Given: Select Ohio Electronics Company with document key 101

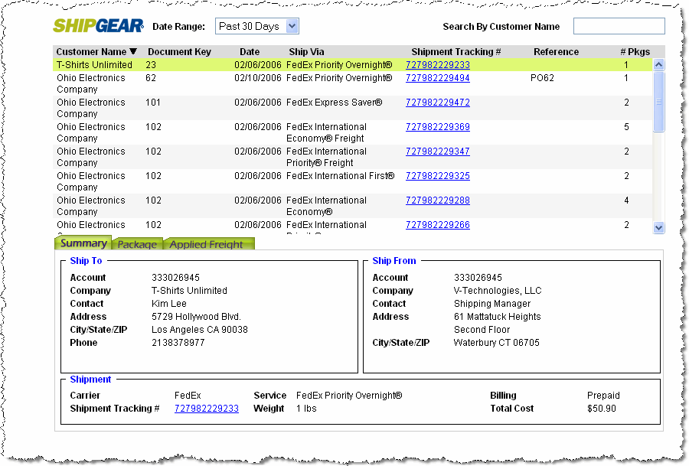Looking at the screenshot, I should (352, 108).
